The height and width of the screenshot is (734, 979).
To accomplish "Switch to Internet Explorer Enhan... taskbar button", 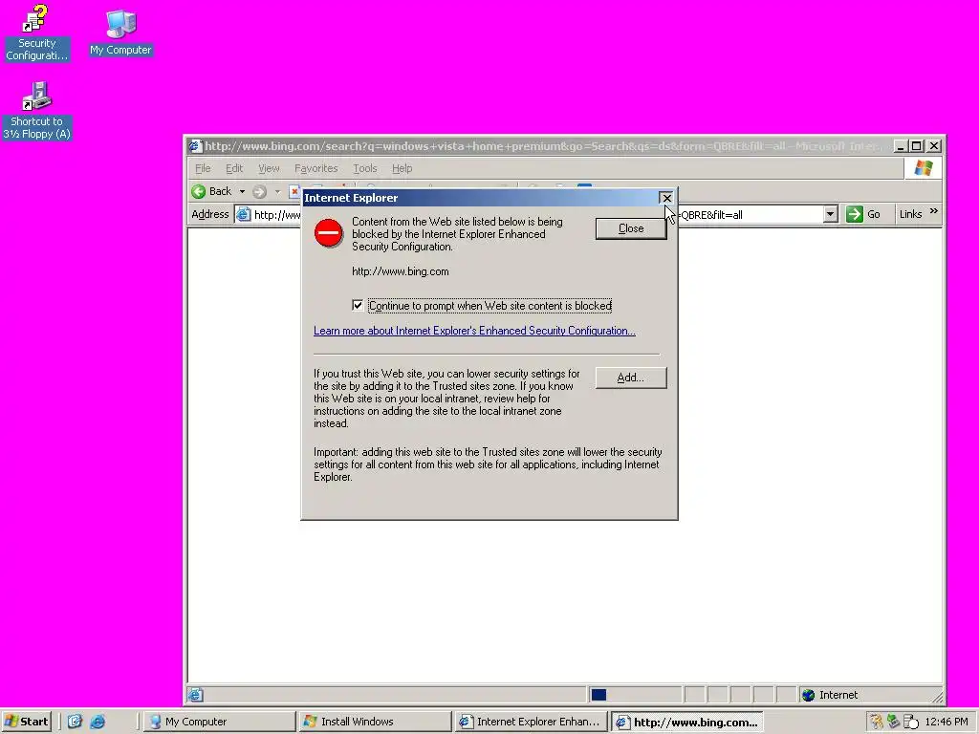I will (x=531, y=722).
